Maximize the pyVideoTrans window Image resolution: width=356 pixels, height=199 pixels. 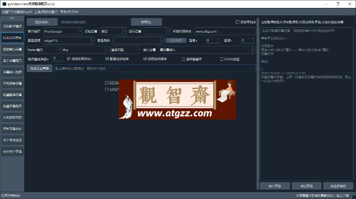pyautogui.click(x=338, y=4)
